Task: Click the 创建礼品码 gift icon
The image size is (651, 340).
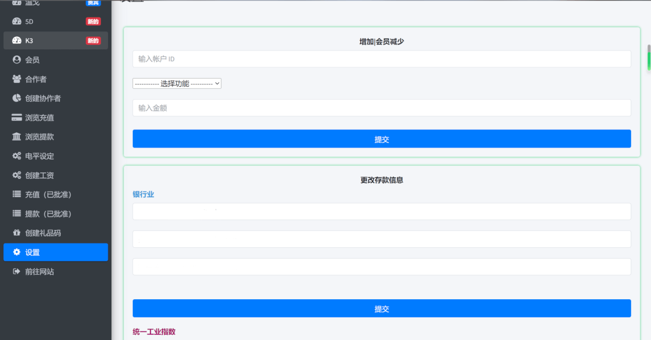Action: 16,233
